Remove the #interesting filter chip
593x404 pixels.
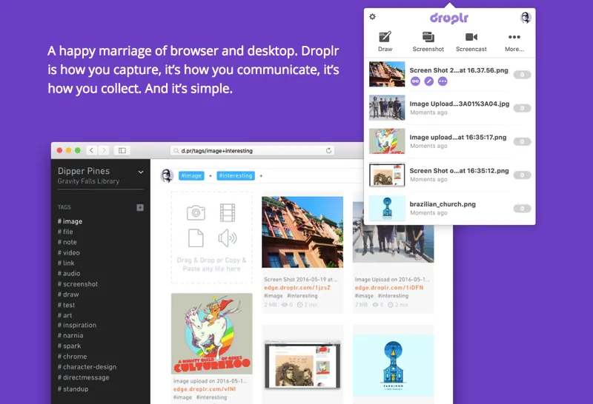236,175
